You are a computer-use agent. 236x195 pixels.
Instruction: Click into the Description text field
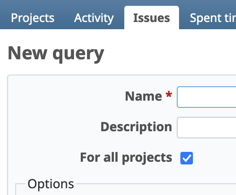[206, 128]
